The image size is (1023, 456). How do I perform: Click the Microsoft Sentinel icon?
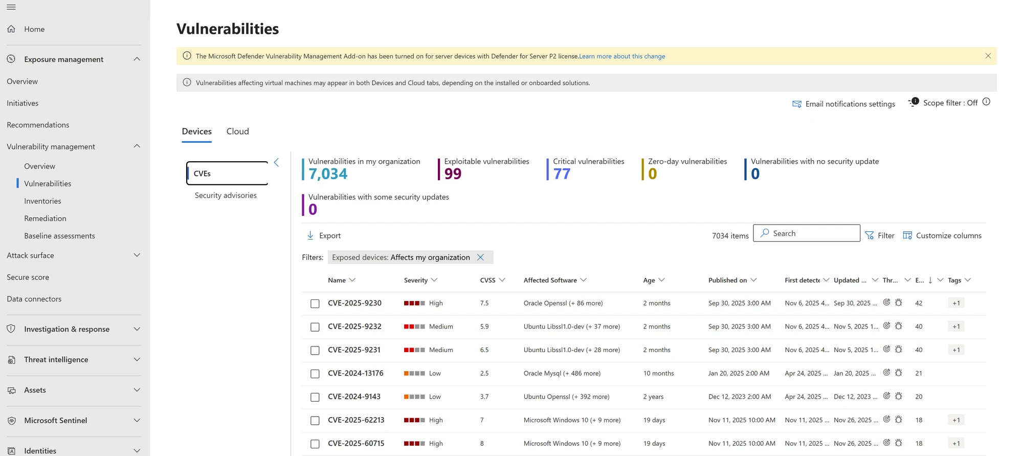(11, 421)
